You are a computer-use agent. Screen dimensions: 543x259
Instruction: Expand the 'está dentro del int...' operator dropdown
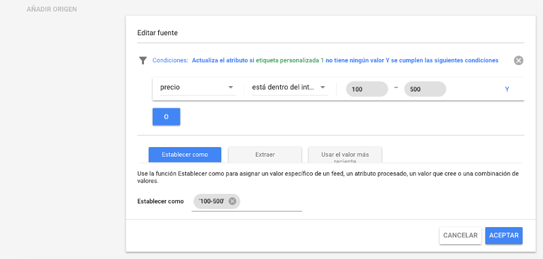290,87
